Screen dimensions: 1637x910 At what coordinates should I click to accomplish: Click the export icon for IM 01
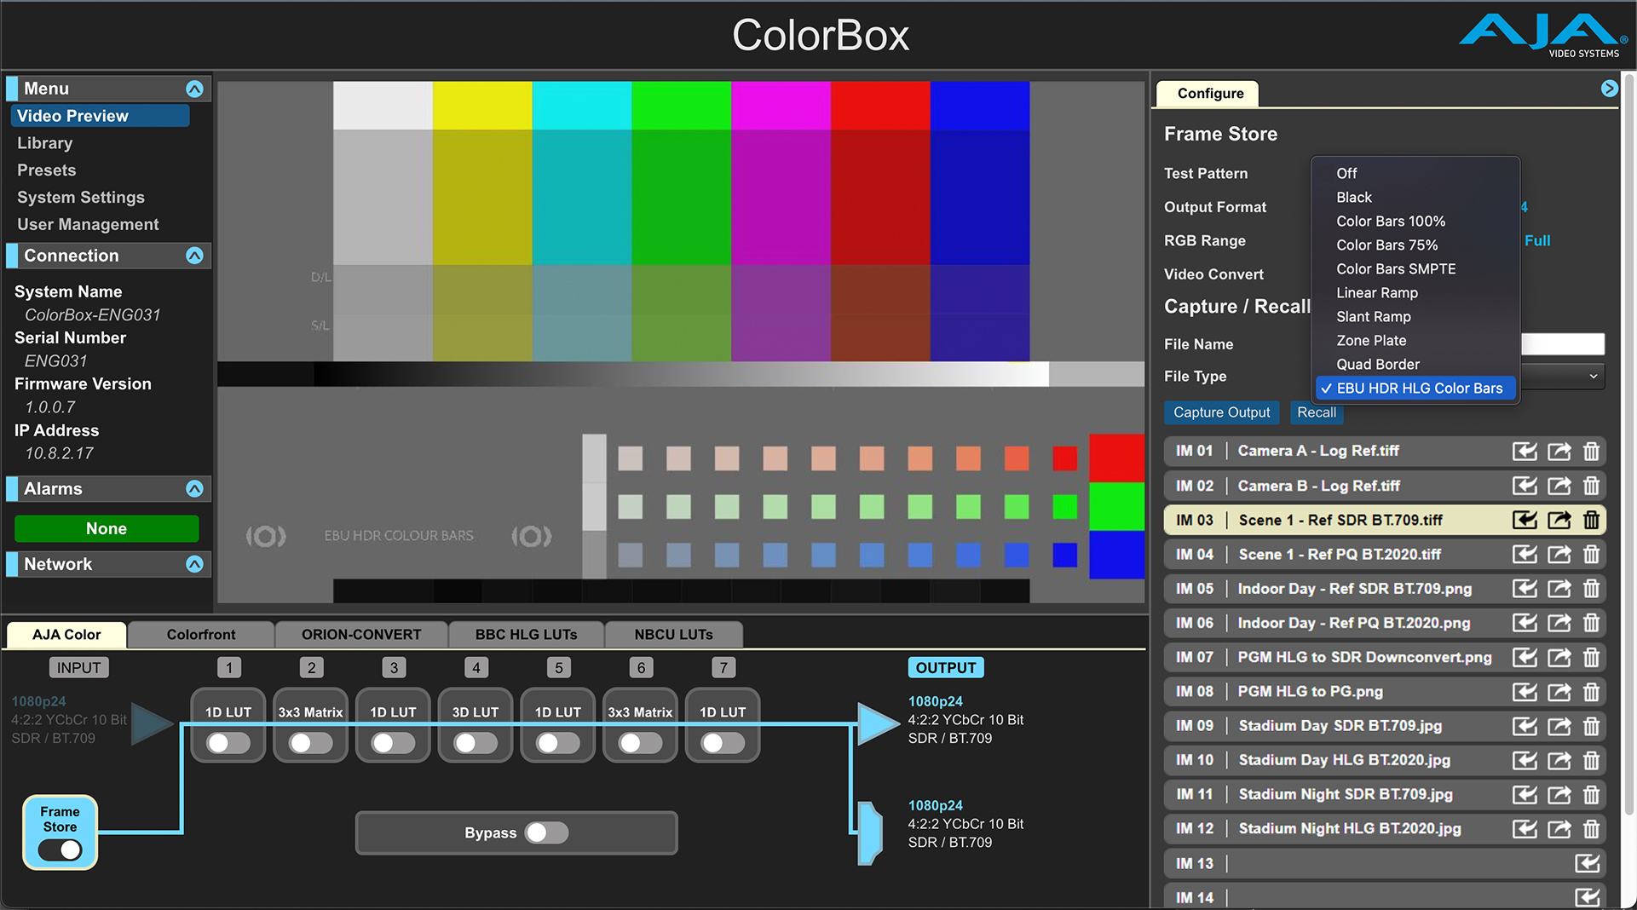(1559, 452)
